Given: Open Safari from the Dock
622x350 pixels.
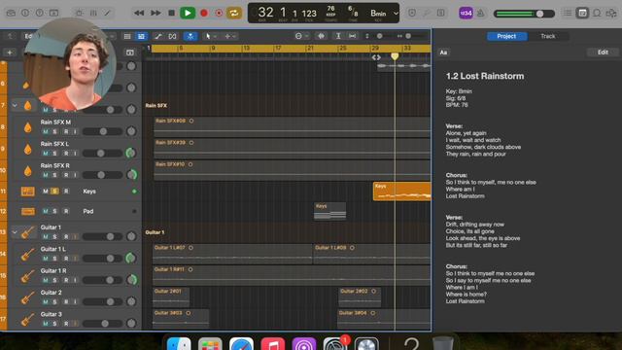Looking at the screenshot, I should tap(241, 343).
